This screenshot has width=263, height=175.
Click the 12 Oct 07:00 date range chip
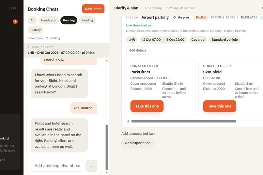coord(163,40)
